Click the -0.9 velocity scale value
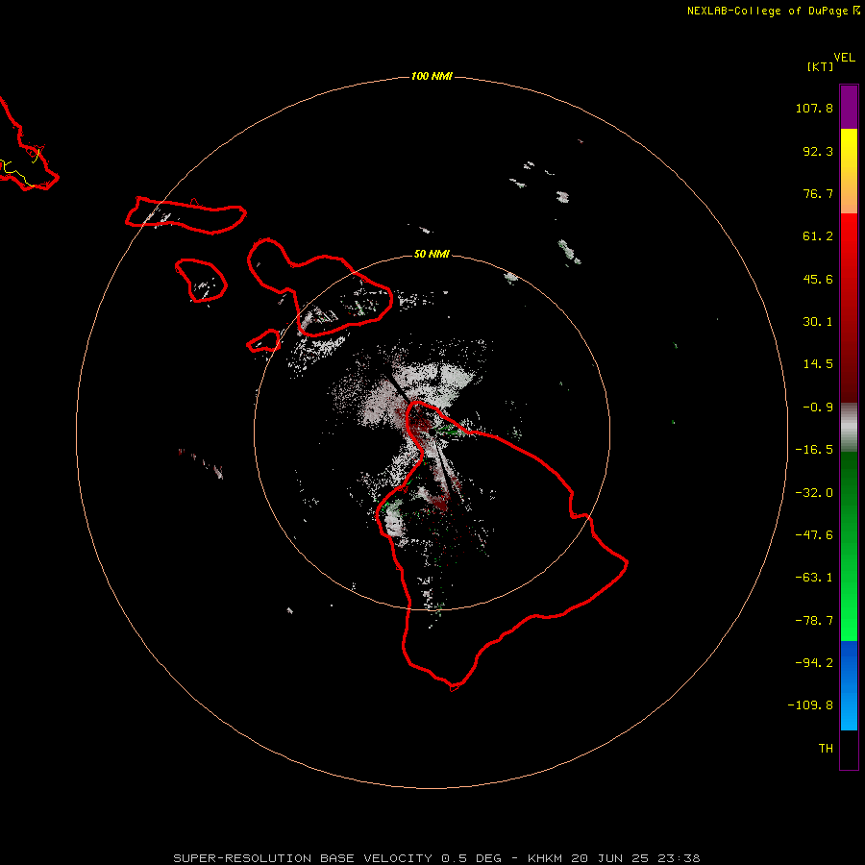This screenshot has width=865, height=865. click(x=818, y=408)
